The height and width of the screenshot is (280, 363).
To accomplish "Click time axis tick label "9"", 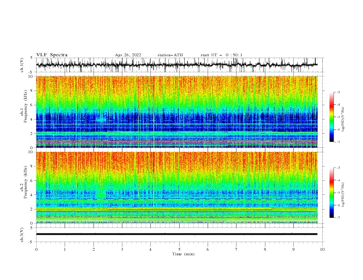I will 293,249.
